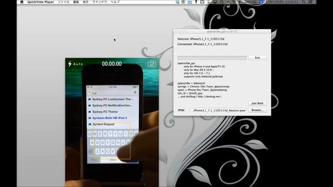This screenshot has width=333, height=187.
Task: Click the devbug.me URL text
Action: click(x=209, y=97)
